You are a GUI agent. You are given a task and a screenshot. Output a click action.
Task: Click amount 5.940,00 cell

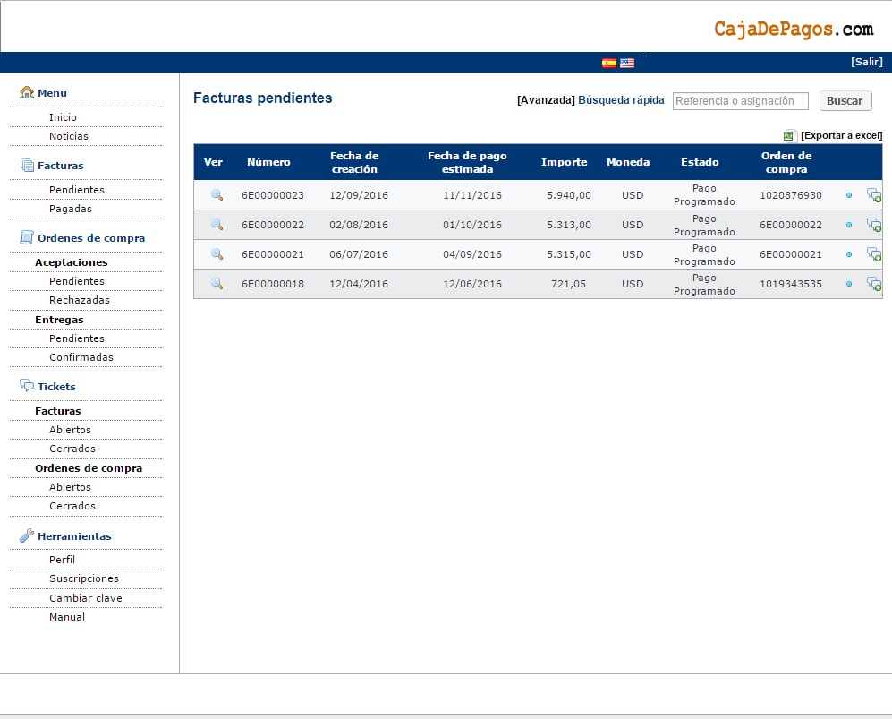pyautogui.click(x=569, y=195)
